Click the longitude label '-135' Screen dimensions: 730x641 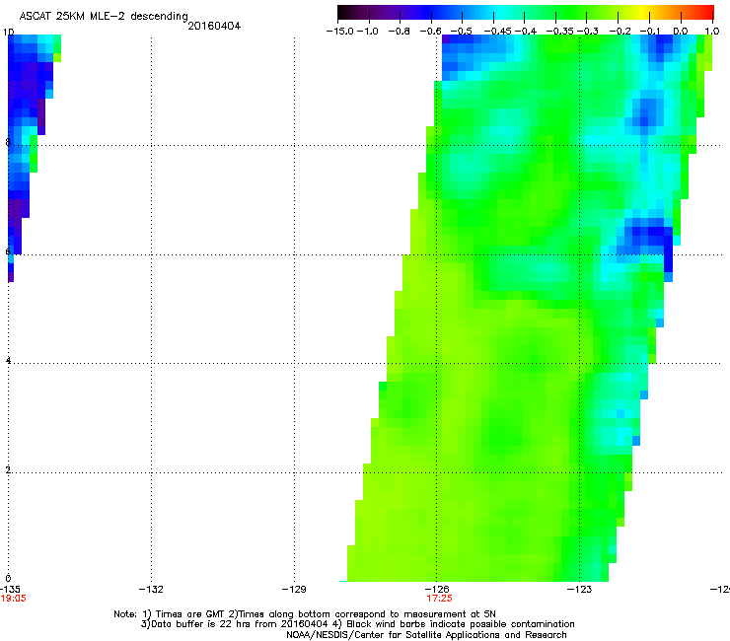point(10,590)
